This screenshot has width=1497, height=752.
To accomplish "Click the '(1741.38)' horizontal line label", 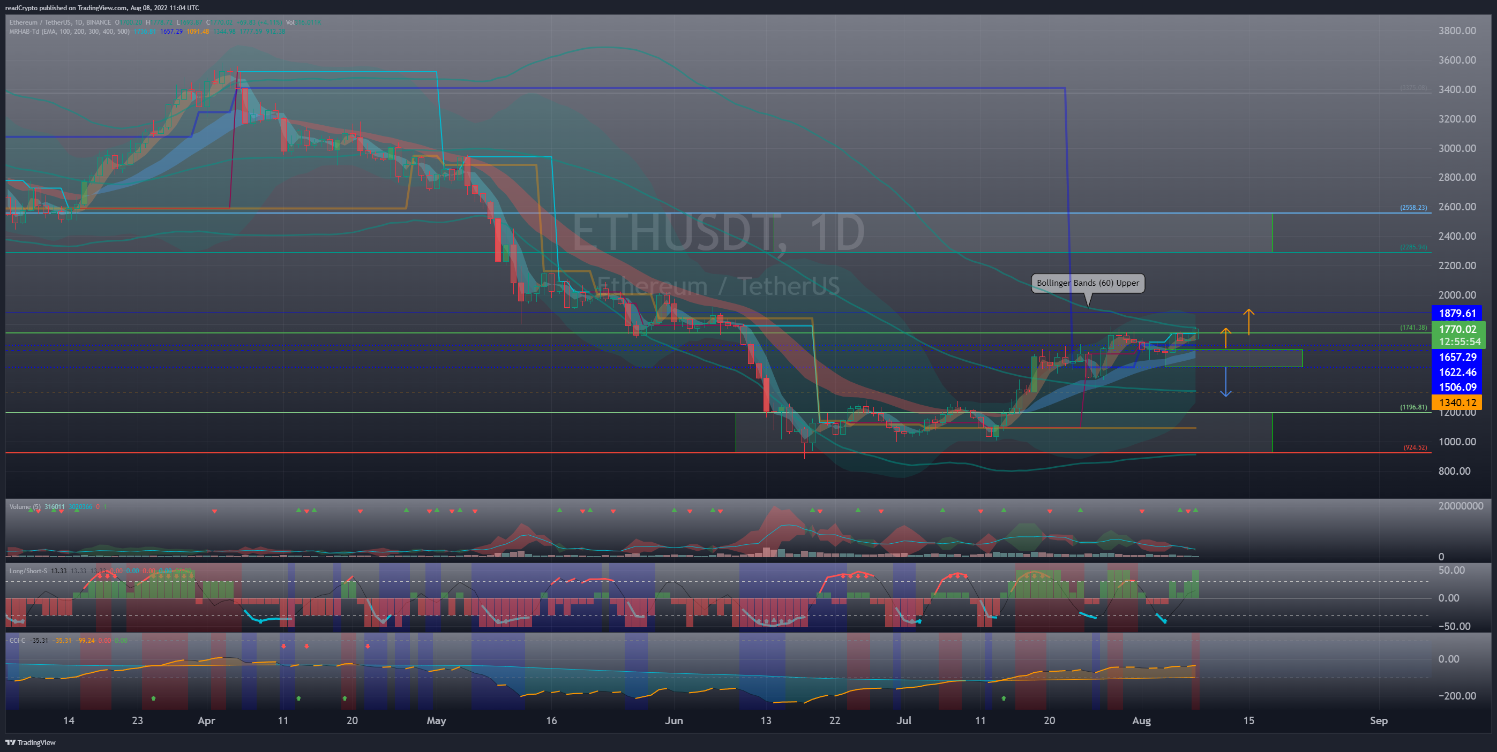I will click(x=1413, y=328).
